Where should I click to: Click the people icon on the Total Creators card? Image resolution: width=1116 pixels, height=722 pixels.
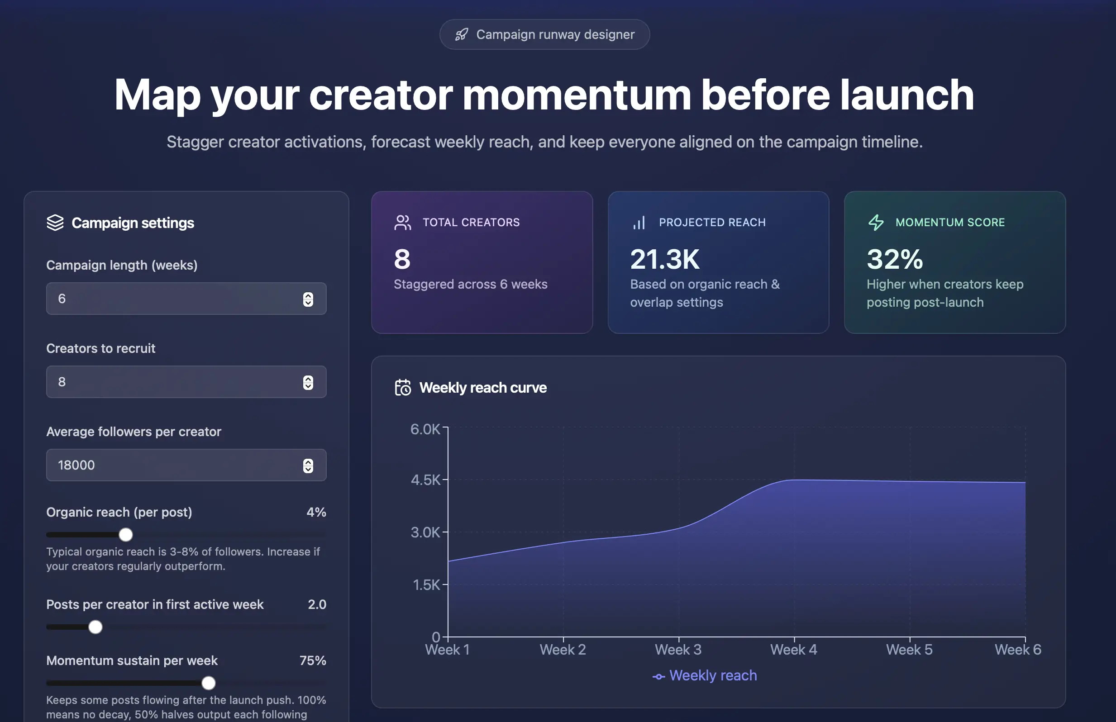tap(402, 222)
